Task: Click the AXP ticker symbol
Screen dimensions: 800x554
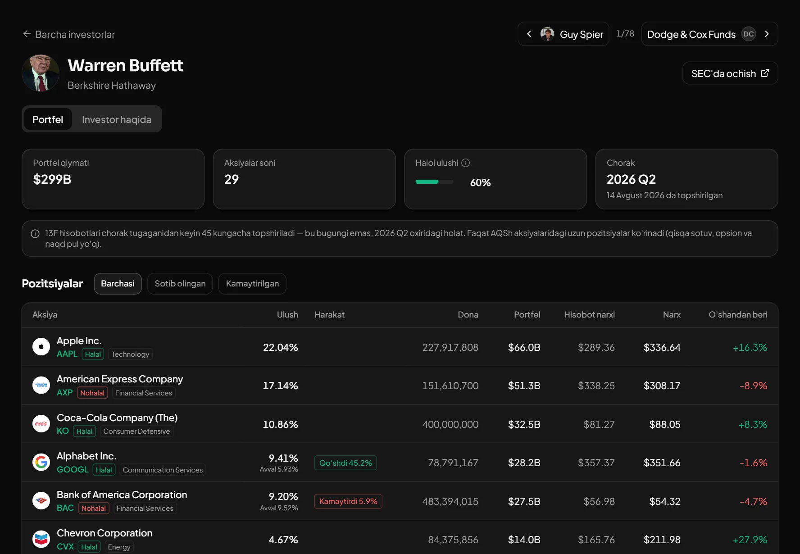Action: 64,393
